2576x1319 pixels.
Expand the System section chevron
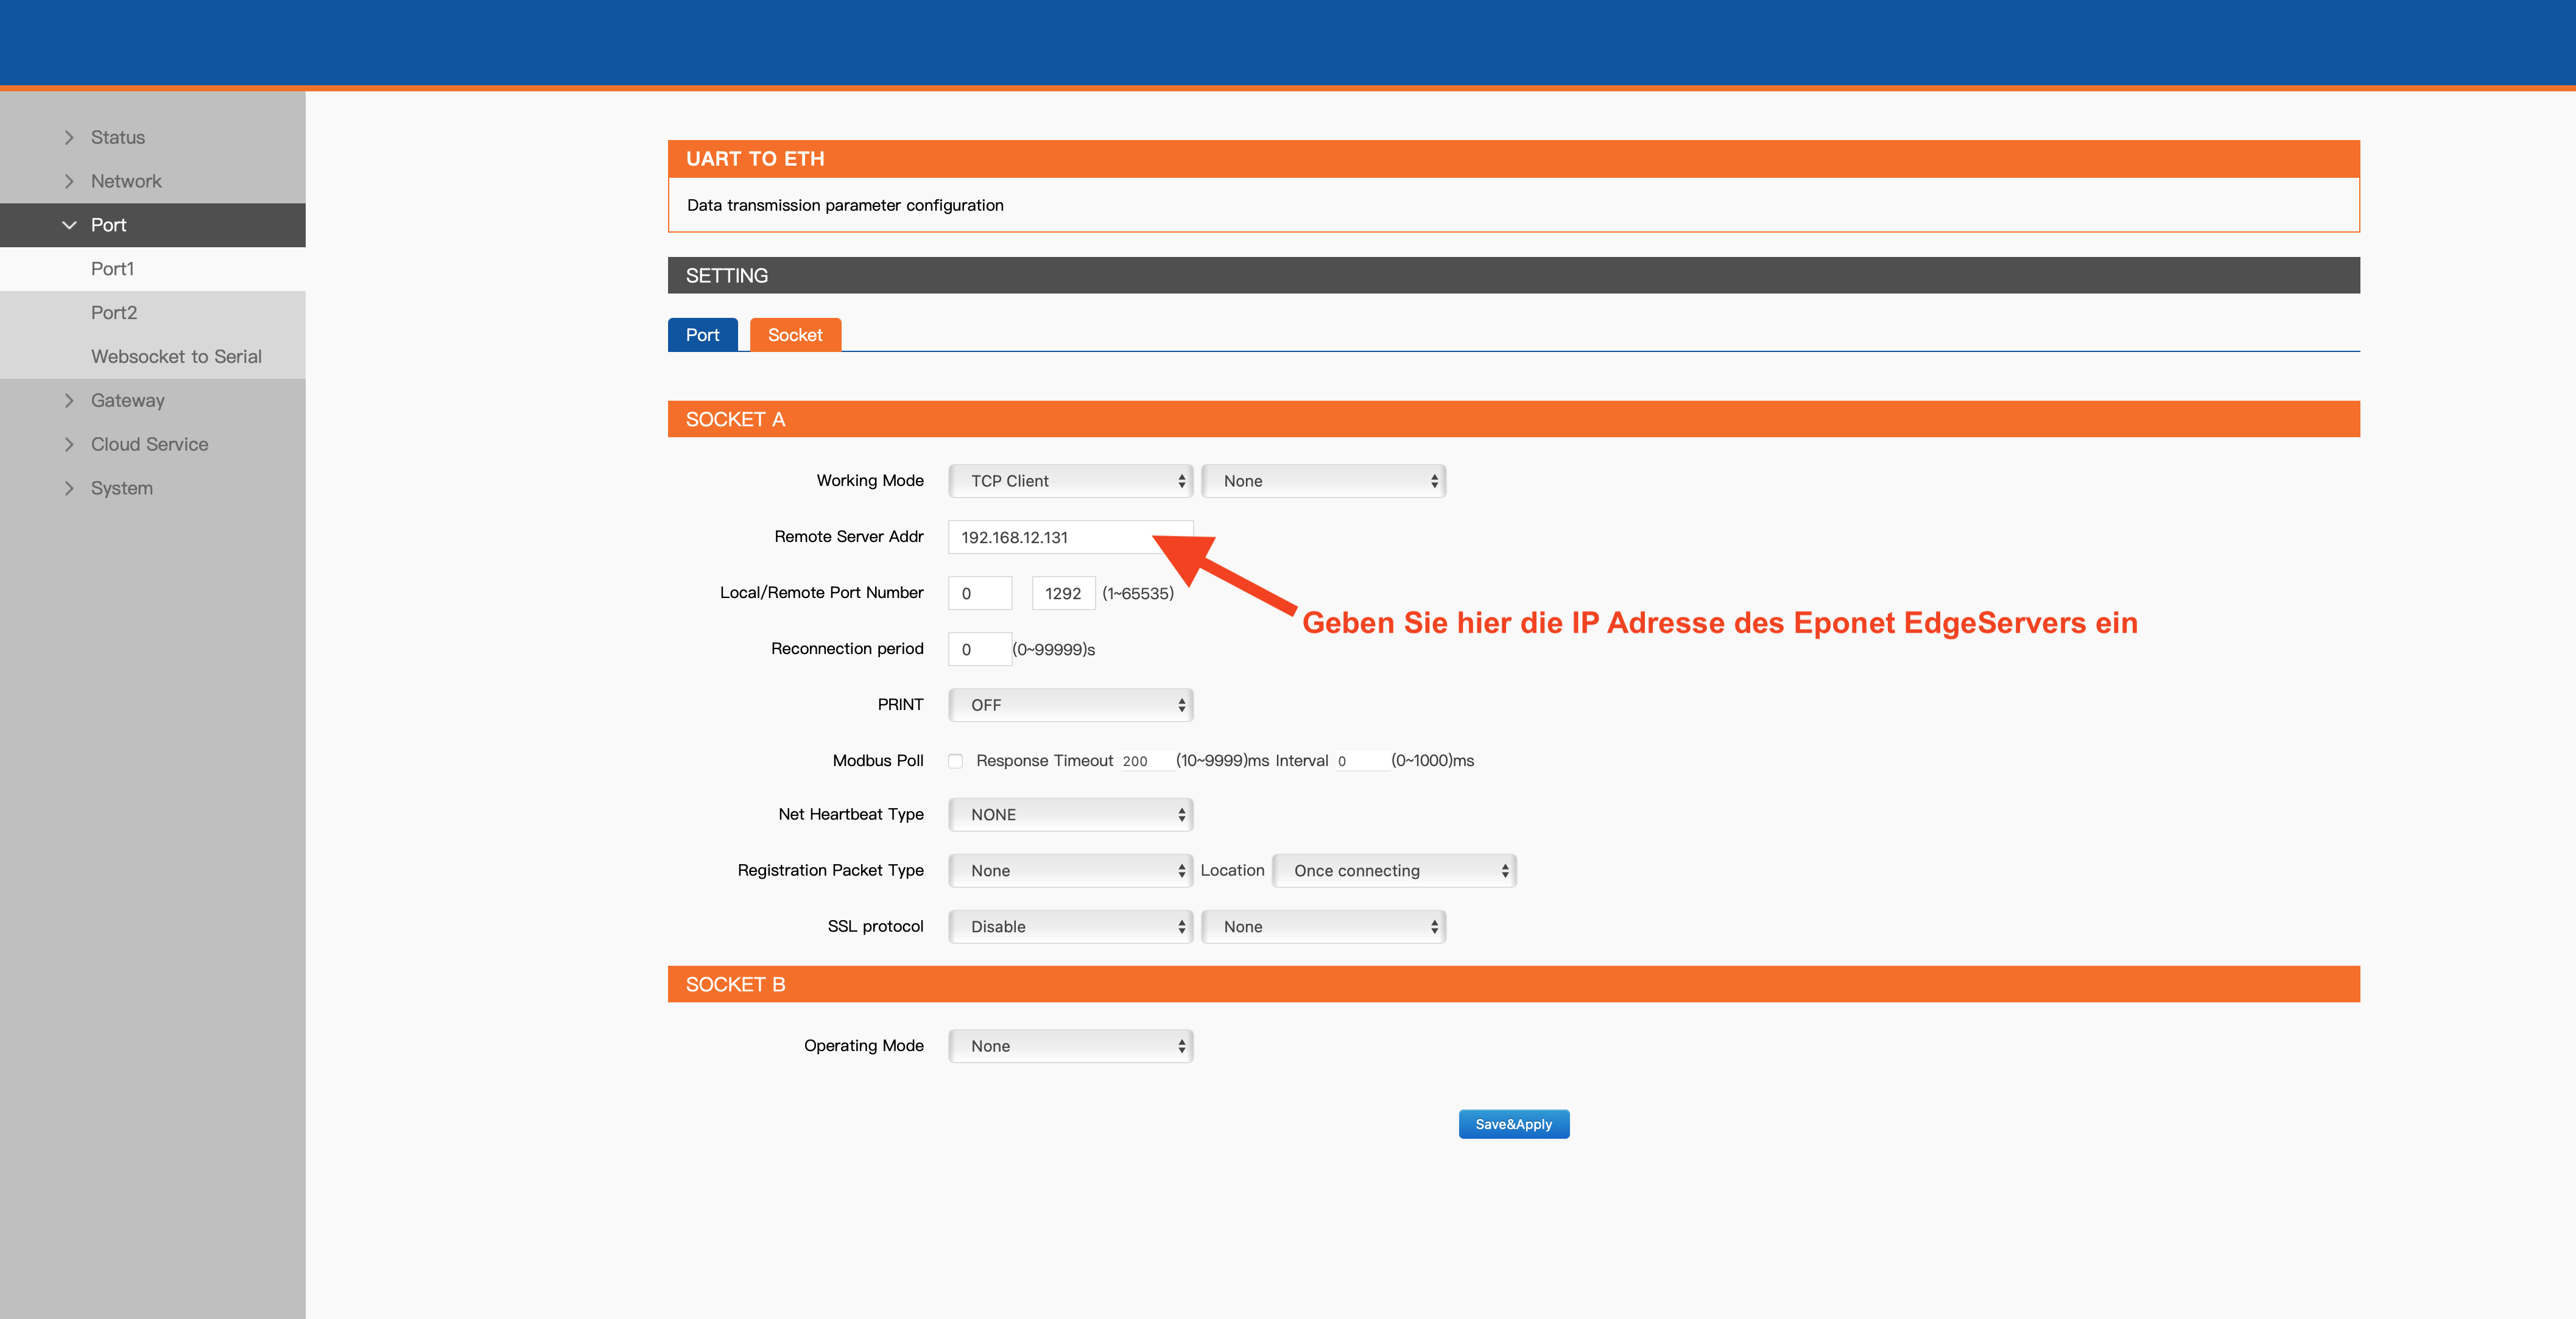coord(69,489)
